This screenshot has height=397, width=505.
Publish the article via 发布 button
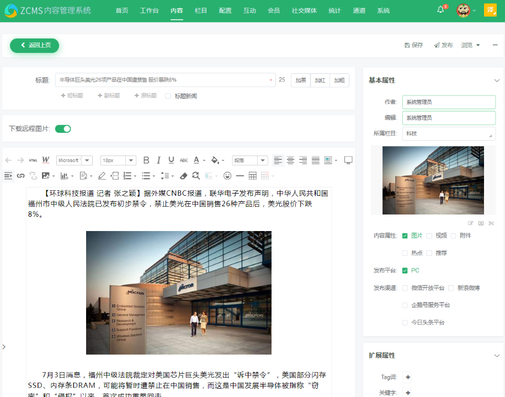coord(443,45)
